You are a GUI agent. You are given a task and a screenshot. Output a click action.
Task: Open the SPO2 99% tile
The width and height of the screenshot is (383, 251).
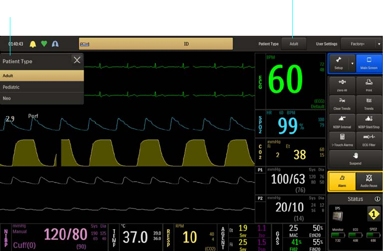(290, 123)
